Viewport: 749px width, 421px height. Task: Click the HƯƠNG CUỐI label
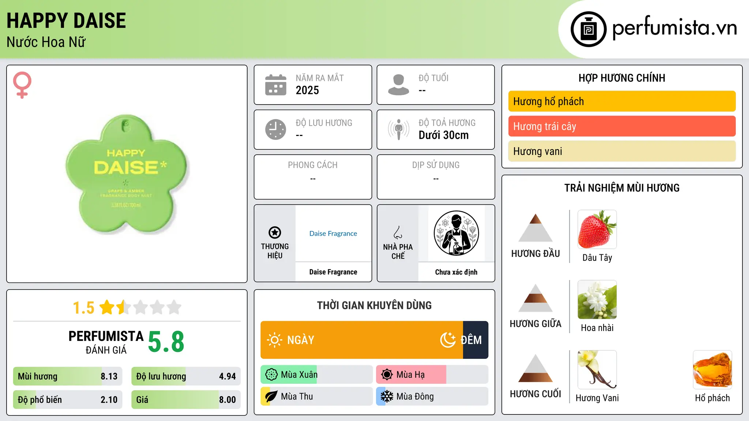coord(535,394)
